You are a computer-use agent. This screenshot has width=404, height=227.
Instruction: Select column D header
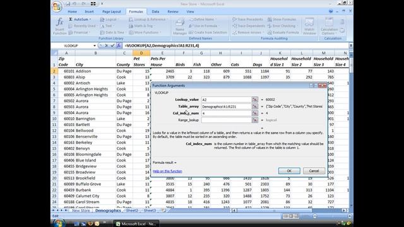point(141,53)
